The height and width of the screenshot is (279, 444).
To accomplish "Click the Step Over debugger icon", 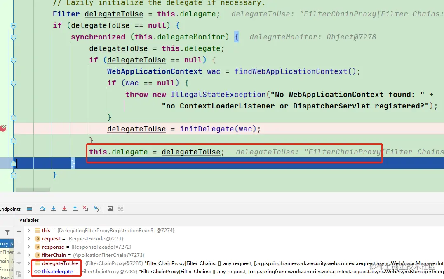I will pos(43,209).
